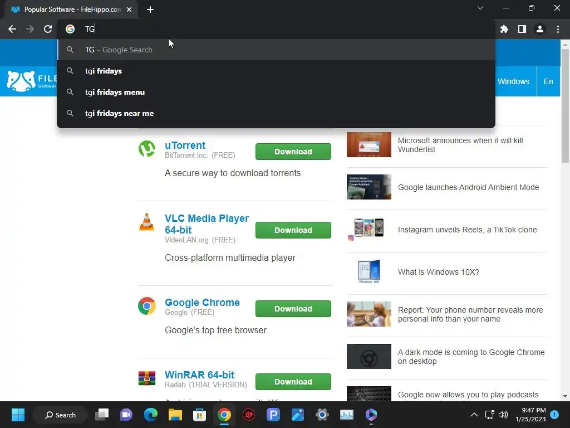570x428 pixels.
Task: Click the page vertical scrollbar thumb
Action: 565,105
